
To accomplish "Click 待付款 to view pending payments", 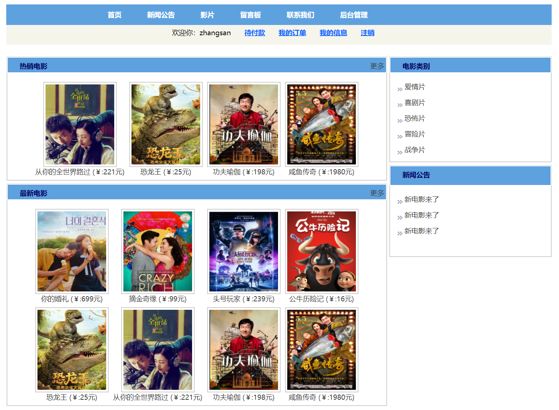I will click(255, 33).
